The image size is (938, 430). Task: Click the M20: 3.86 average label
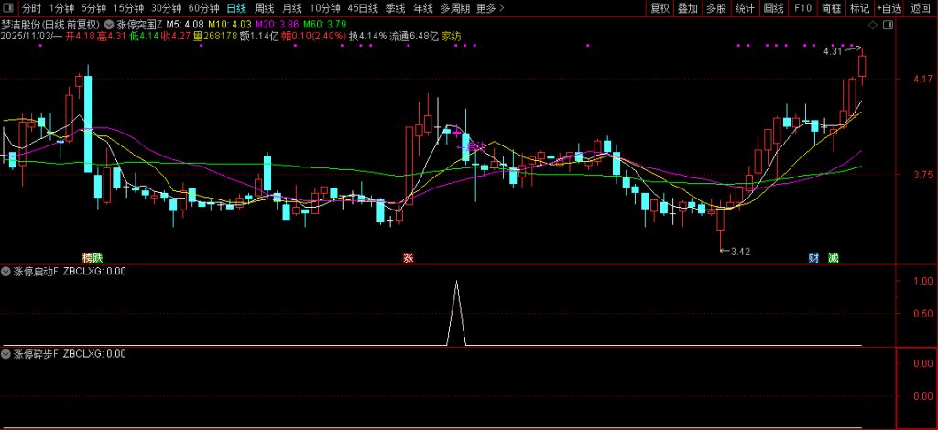click(277, 25)
